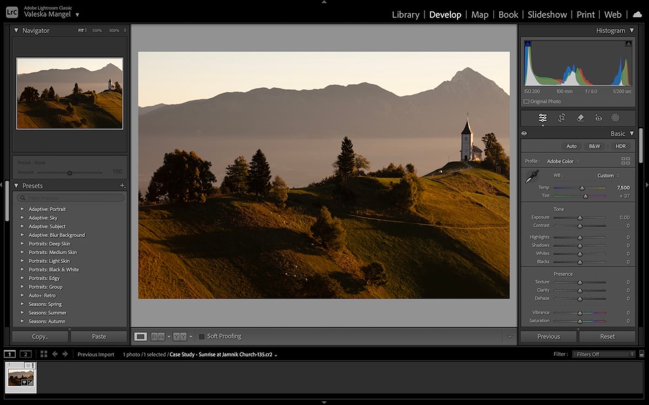This screenshot has width=649, height=405.
Task: Open the Profile Browser grid icon
Action: pos(626,160)
